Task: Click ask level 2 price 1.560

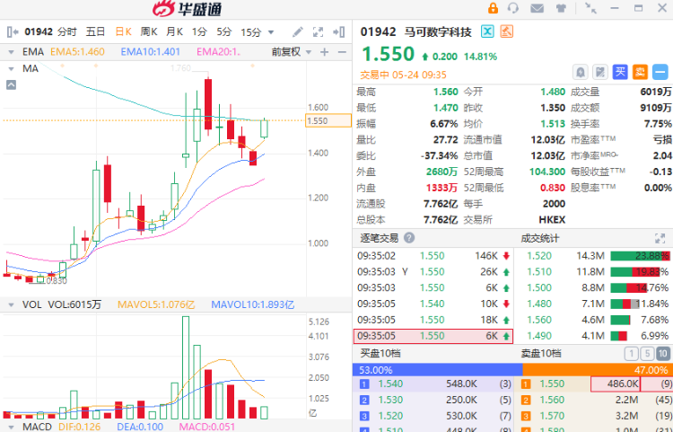Action: tap(552, 401)
